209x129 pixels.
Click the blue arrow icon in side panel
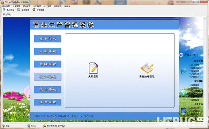[x=184, y=71]
